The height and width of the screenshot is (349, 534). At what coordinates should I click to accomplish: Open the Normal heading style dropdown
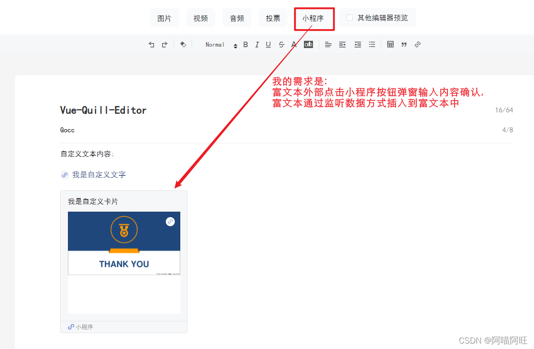tap(221, 45)
